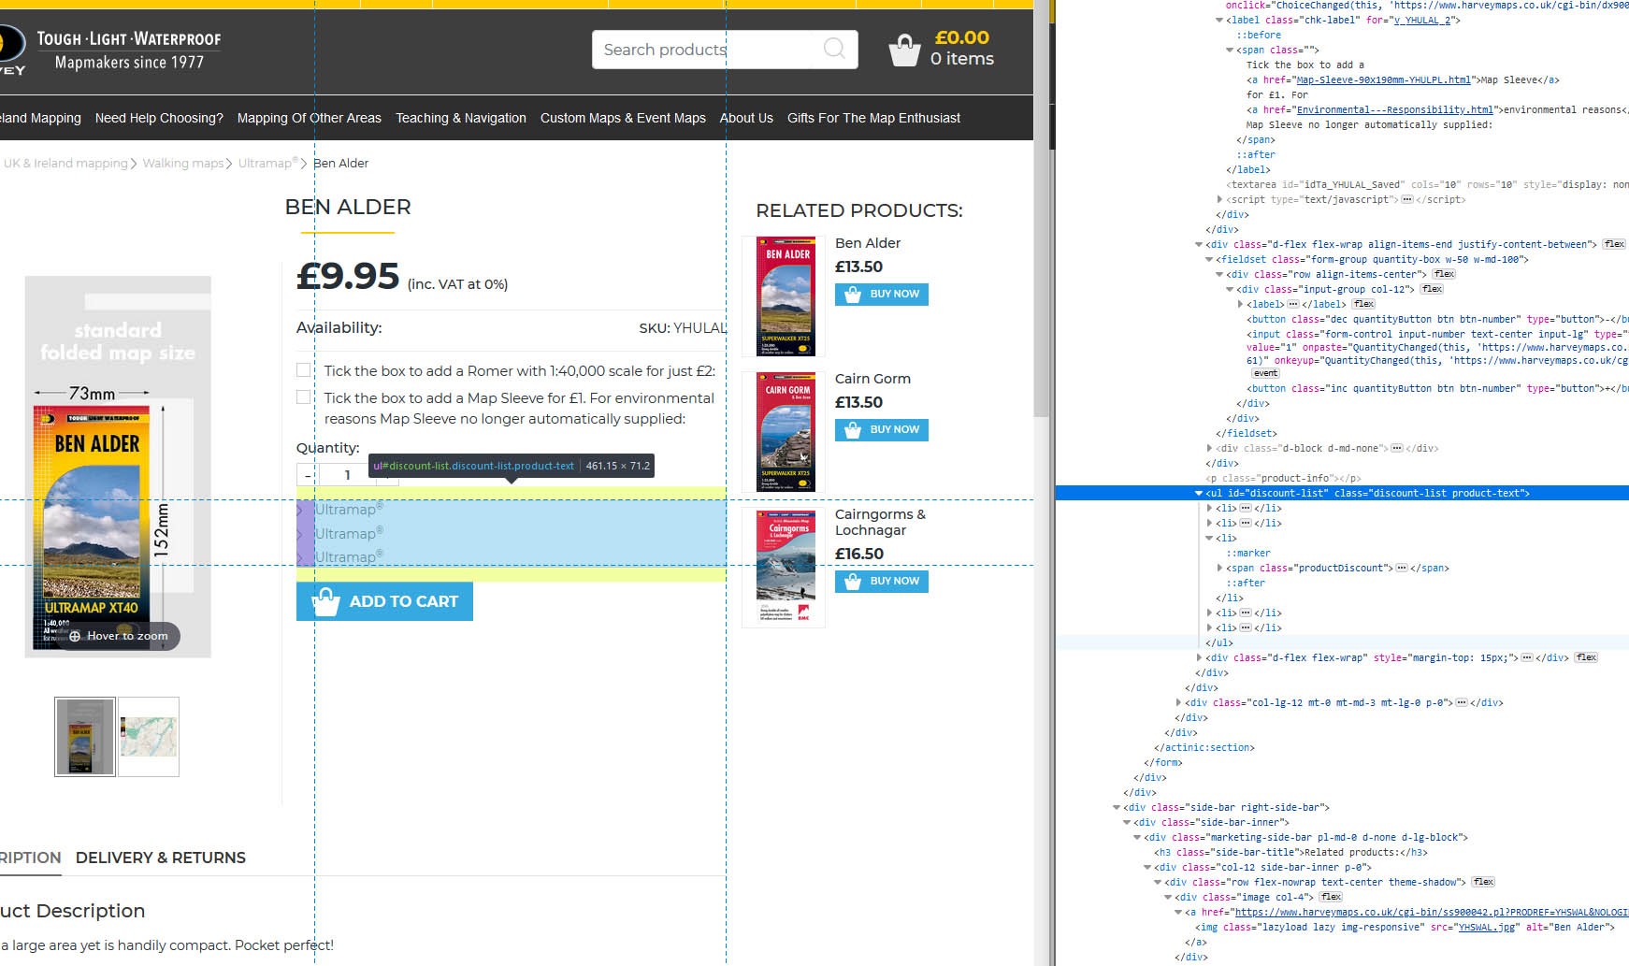Open Need Help Choosing? menu
This screenshot has height=966, width=1629.
coord(159,118)
